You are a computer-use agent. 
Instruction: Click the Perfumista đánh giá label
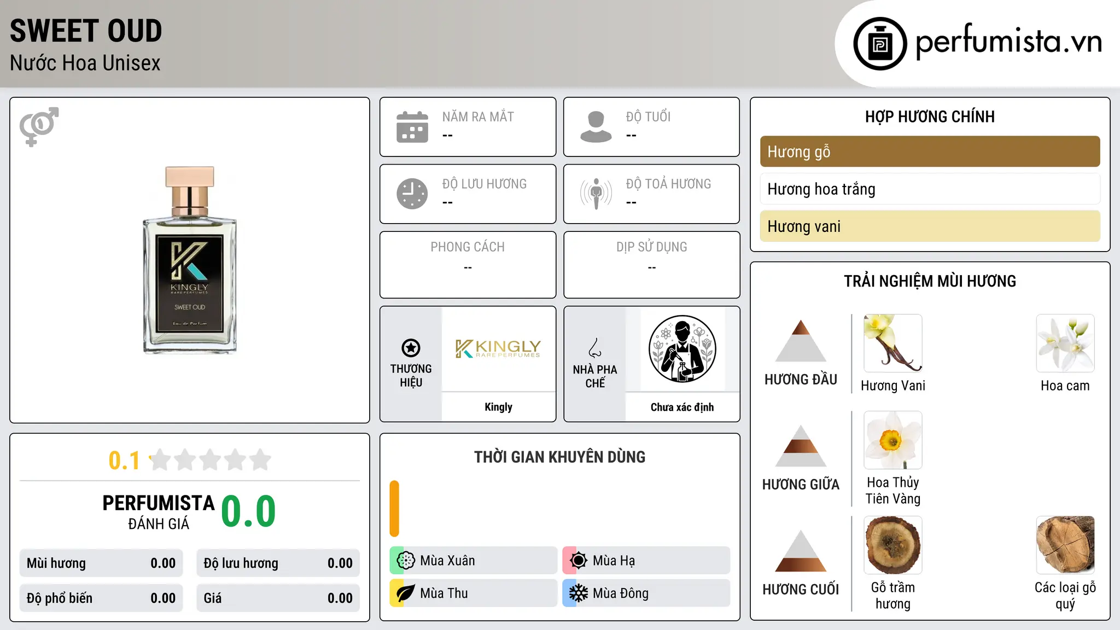(159, 512)
